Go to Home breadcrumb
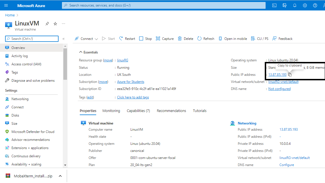The width and height of the screenshot is (325, 183). 10,15
